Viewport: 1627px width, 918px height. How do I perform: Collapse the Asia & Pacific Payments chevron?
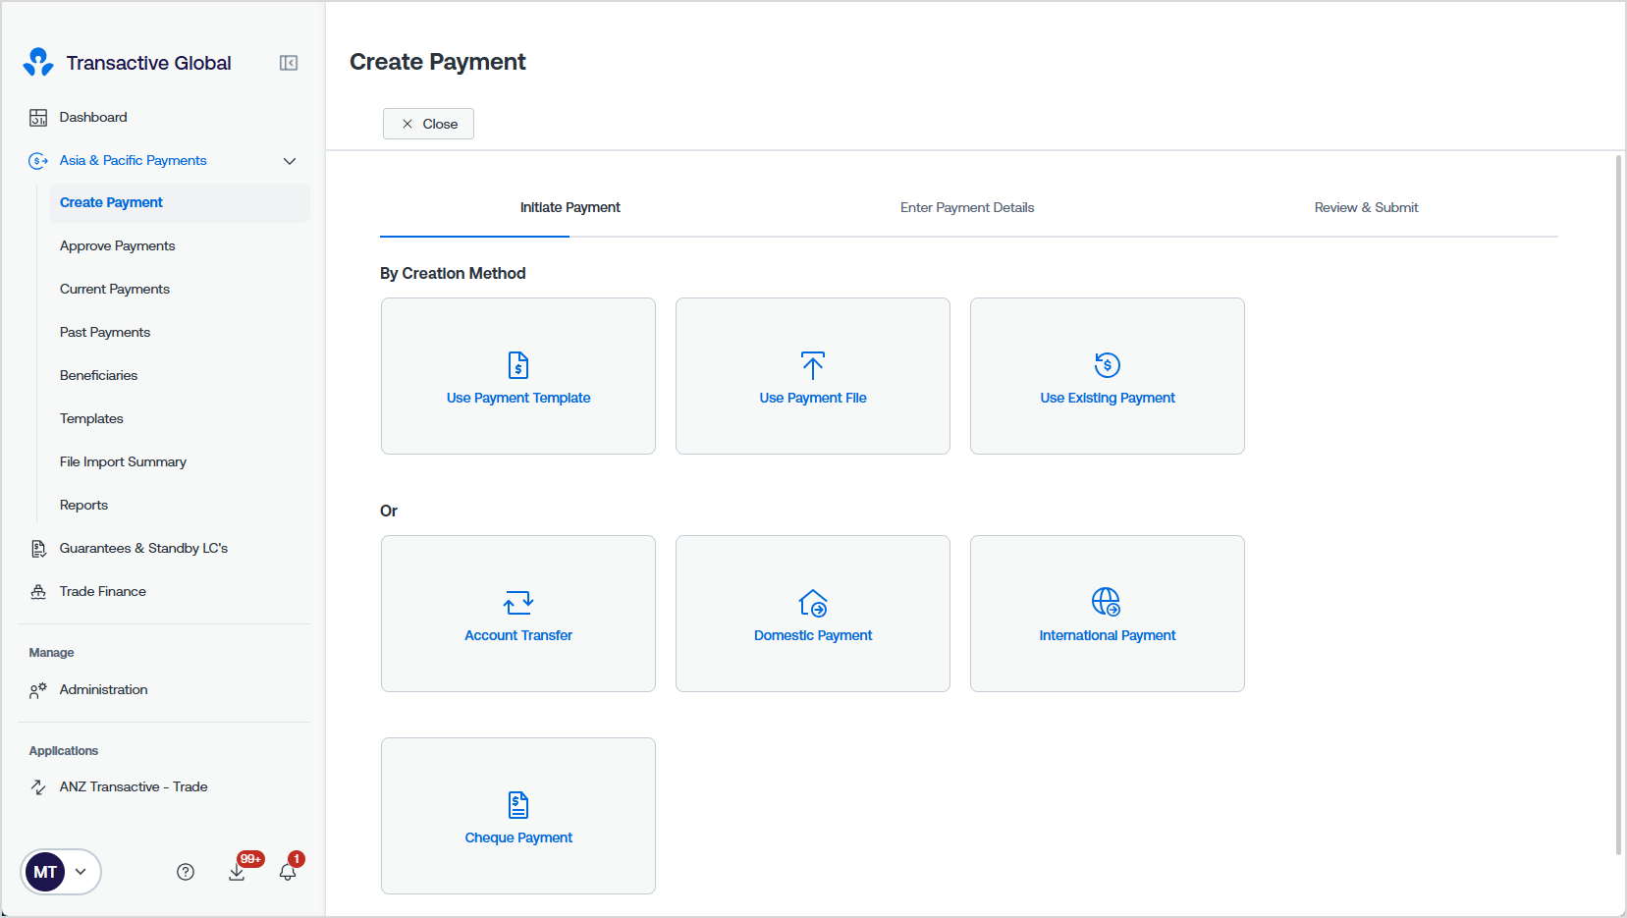pyautogui.click(x=290, y=161)
